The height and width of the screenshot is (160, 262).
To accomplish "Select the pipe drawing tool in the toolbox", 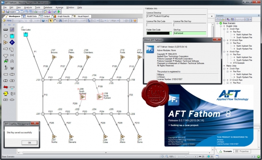I will point(6,30).
